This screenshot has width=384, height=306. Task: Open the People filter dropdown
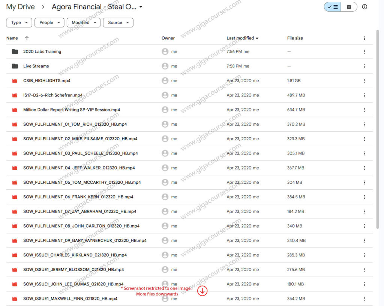[49, 22]
